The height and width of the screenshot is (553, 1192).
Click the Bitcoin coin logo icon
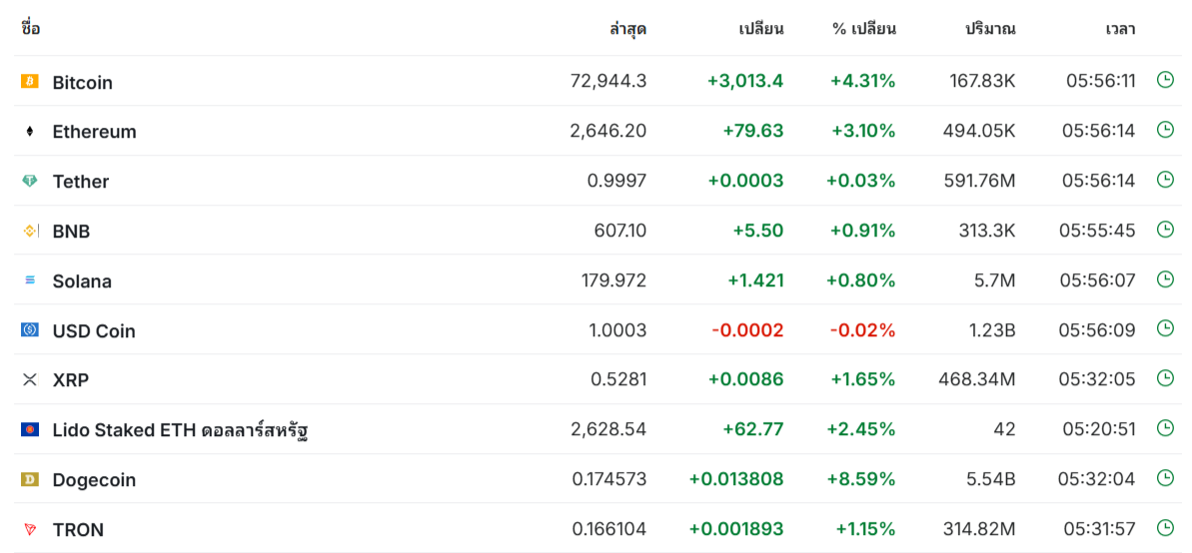click(x=30, y=82)
